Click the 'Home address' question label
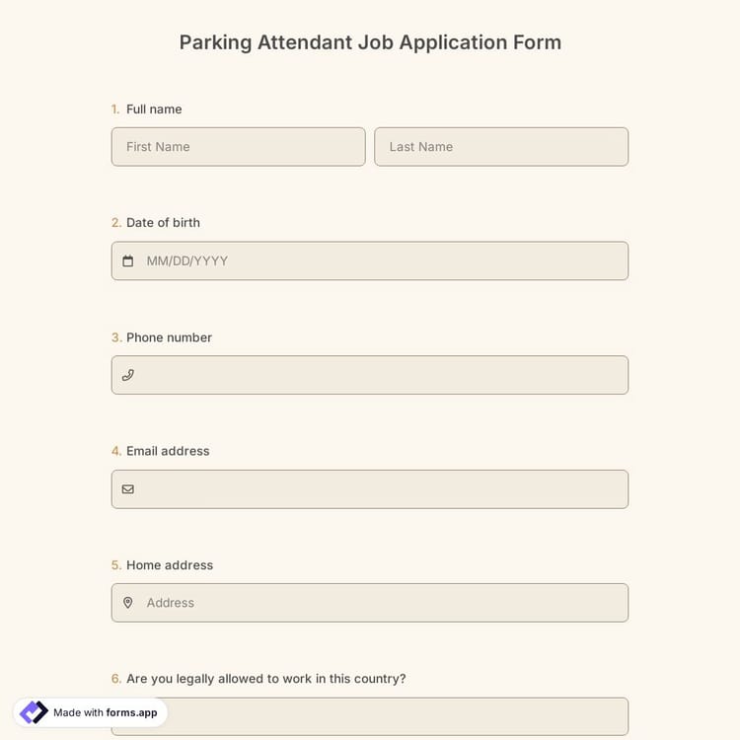 click(170, 565)
